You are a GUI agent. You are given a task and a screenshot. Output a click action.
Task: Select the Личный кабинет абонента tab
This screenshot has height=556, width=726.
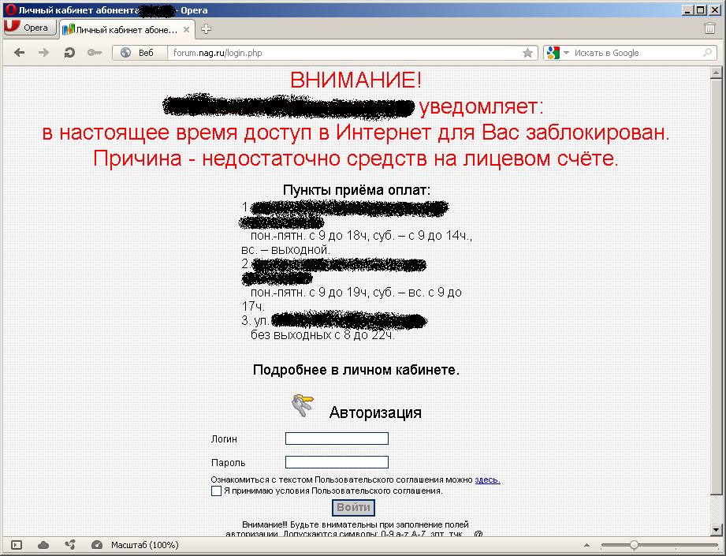126,30
